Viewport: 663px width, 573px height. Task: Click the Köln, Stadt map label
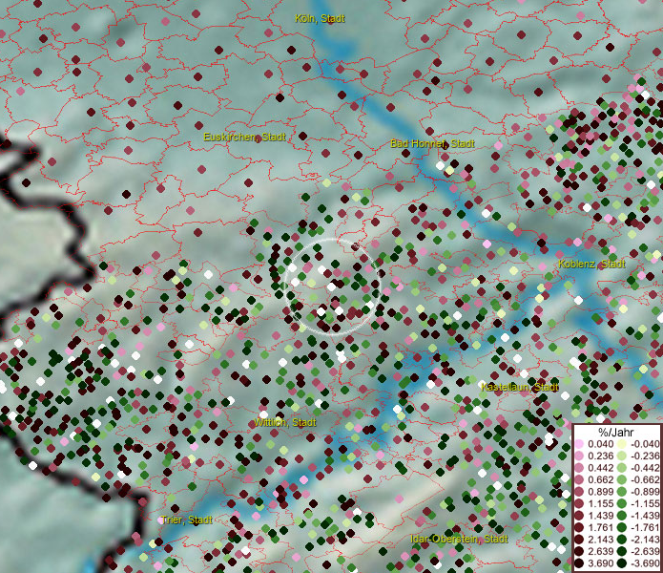[320, 18]
